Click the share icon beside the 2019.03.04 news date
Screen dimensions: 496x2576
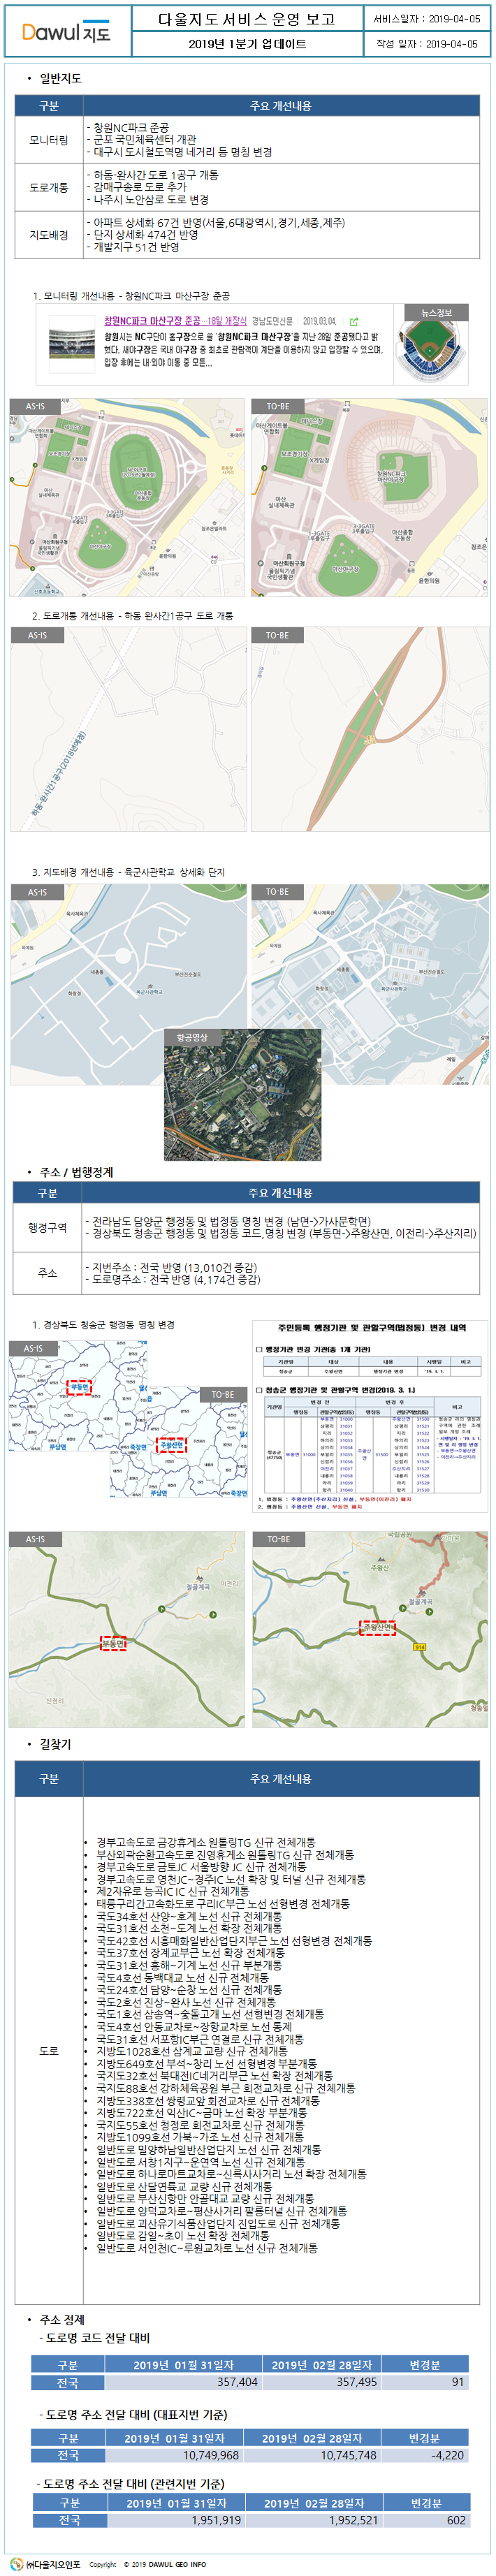[x=353, y=322]
